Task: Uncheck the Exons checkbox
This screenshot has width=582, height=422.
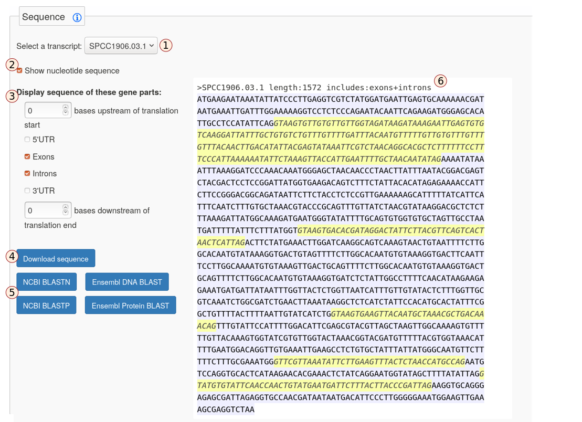Action: click(x=27, y=156)
